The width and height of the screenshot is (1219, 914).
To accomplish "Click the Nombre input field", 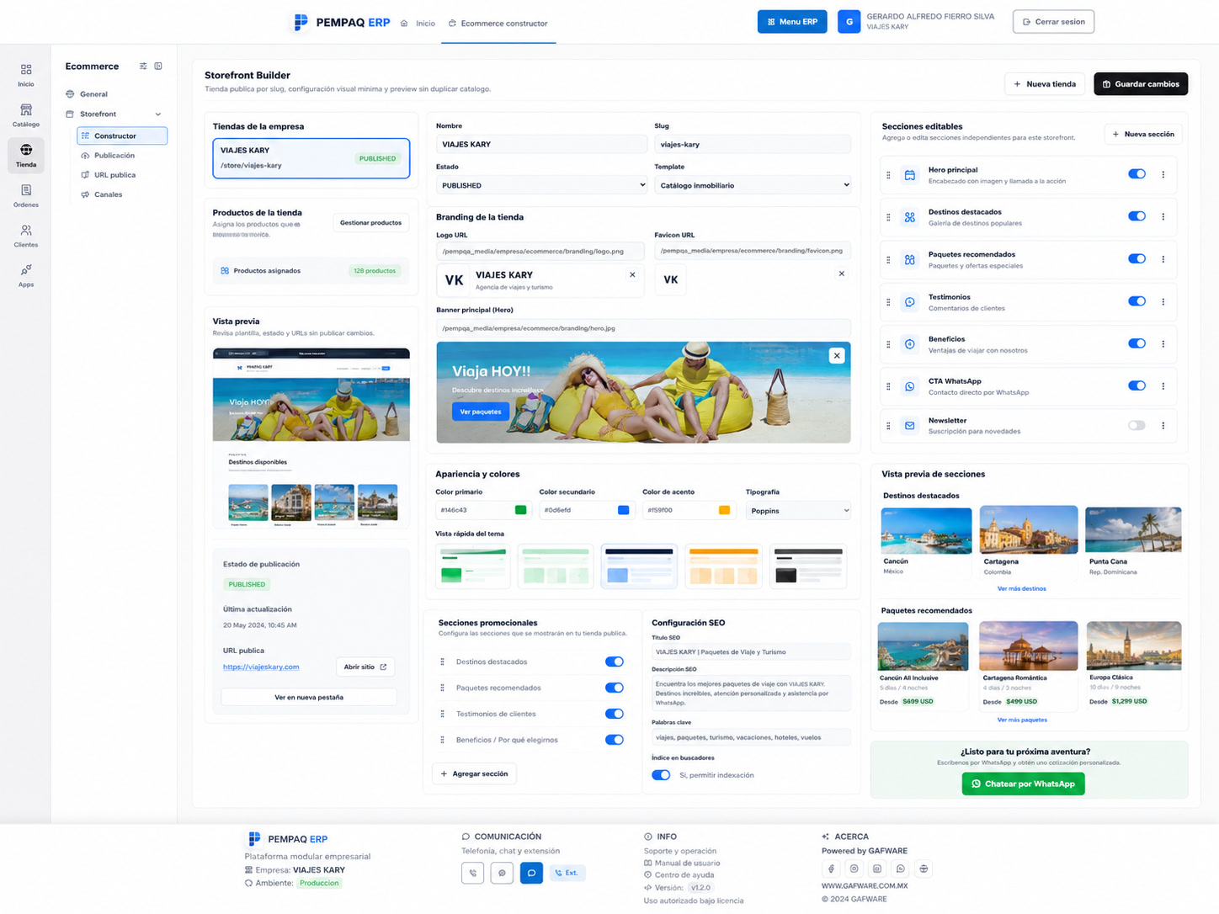I will click(x=541, y=144).
